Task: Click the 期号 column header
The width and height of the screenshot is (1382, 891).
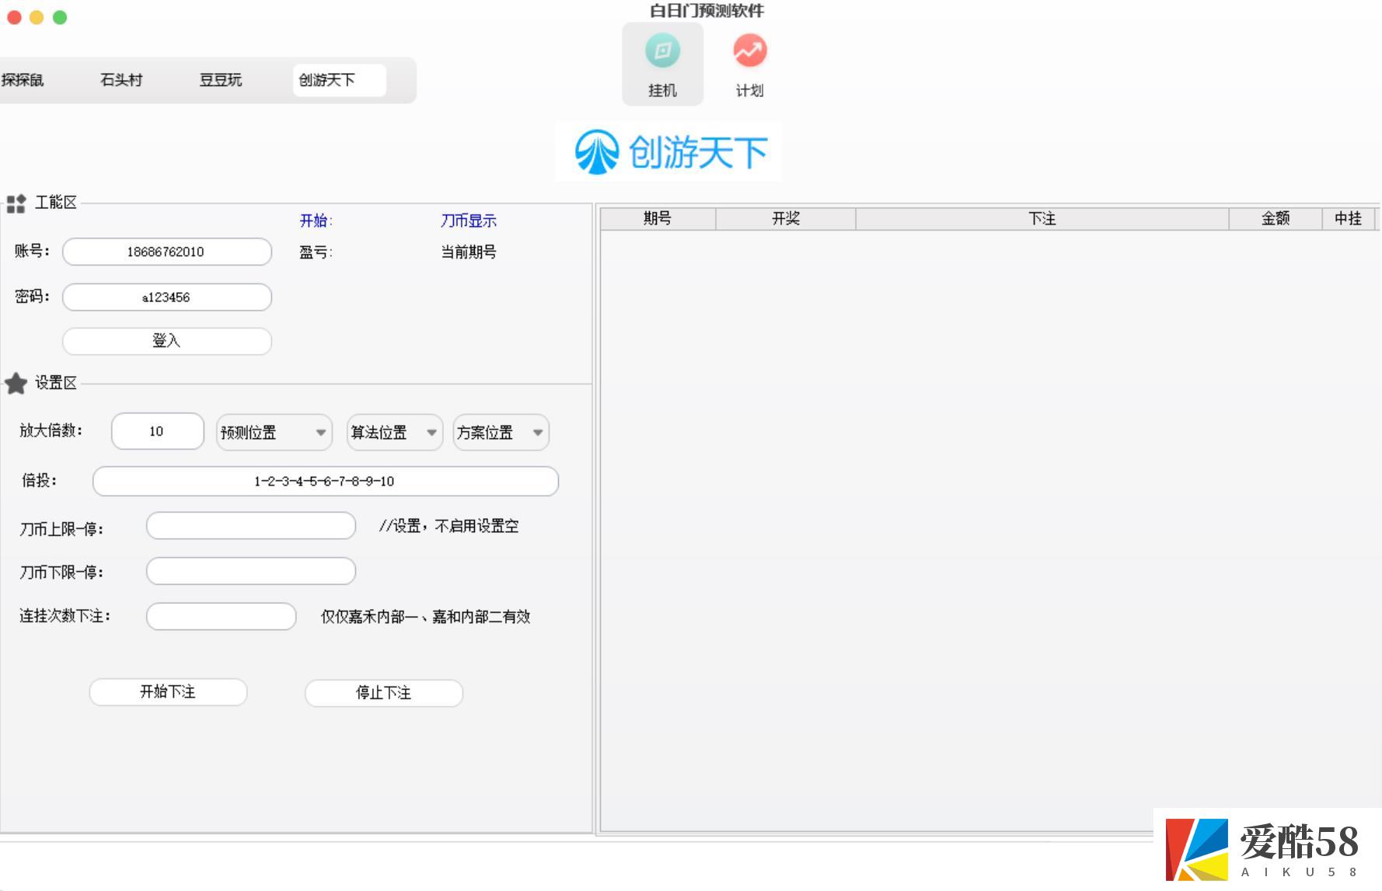Action: pos(658,219)
